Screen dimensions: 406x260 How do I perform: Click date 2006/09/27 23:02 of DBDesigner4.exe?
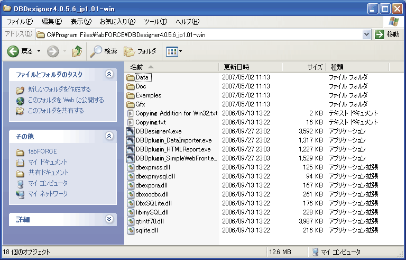pyautogui.click(x=246, y=131)
